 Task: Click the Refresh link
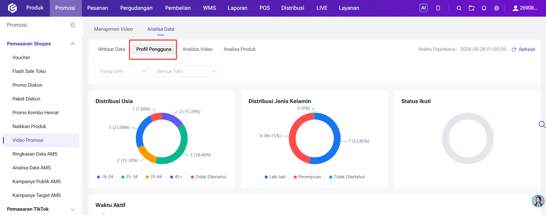(x=524, y=49)
